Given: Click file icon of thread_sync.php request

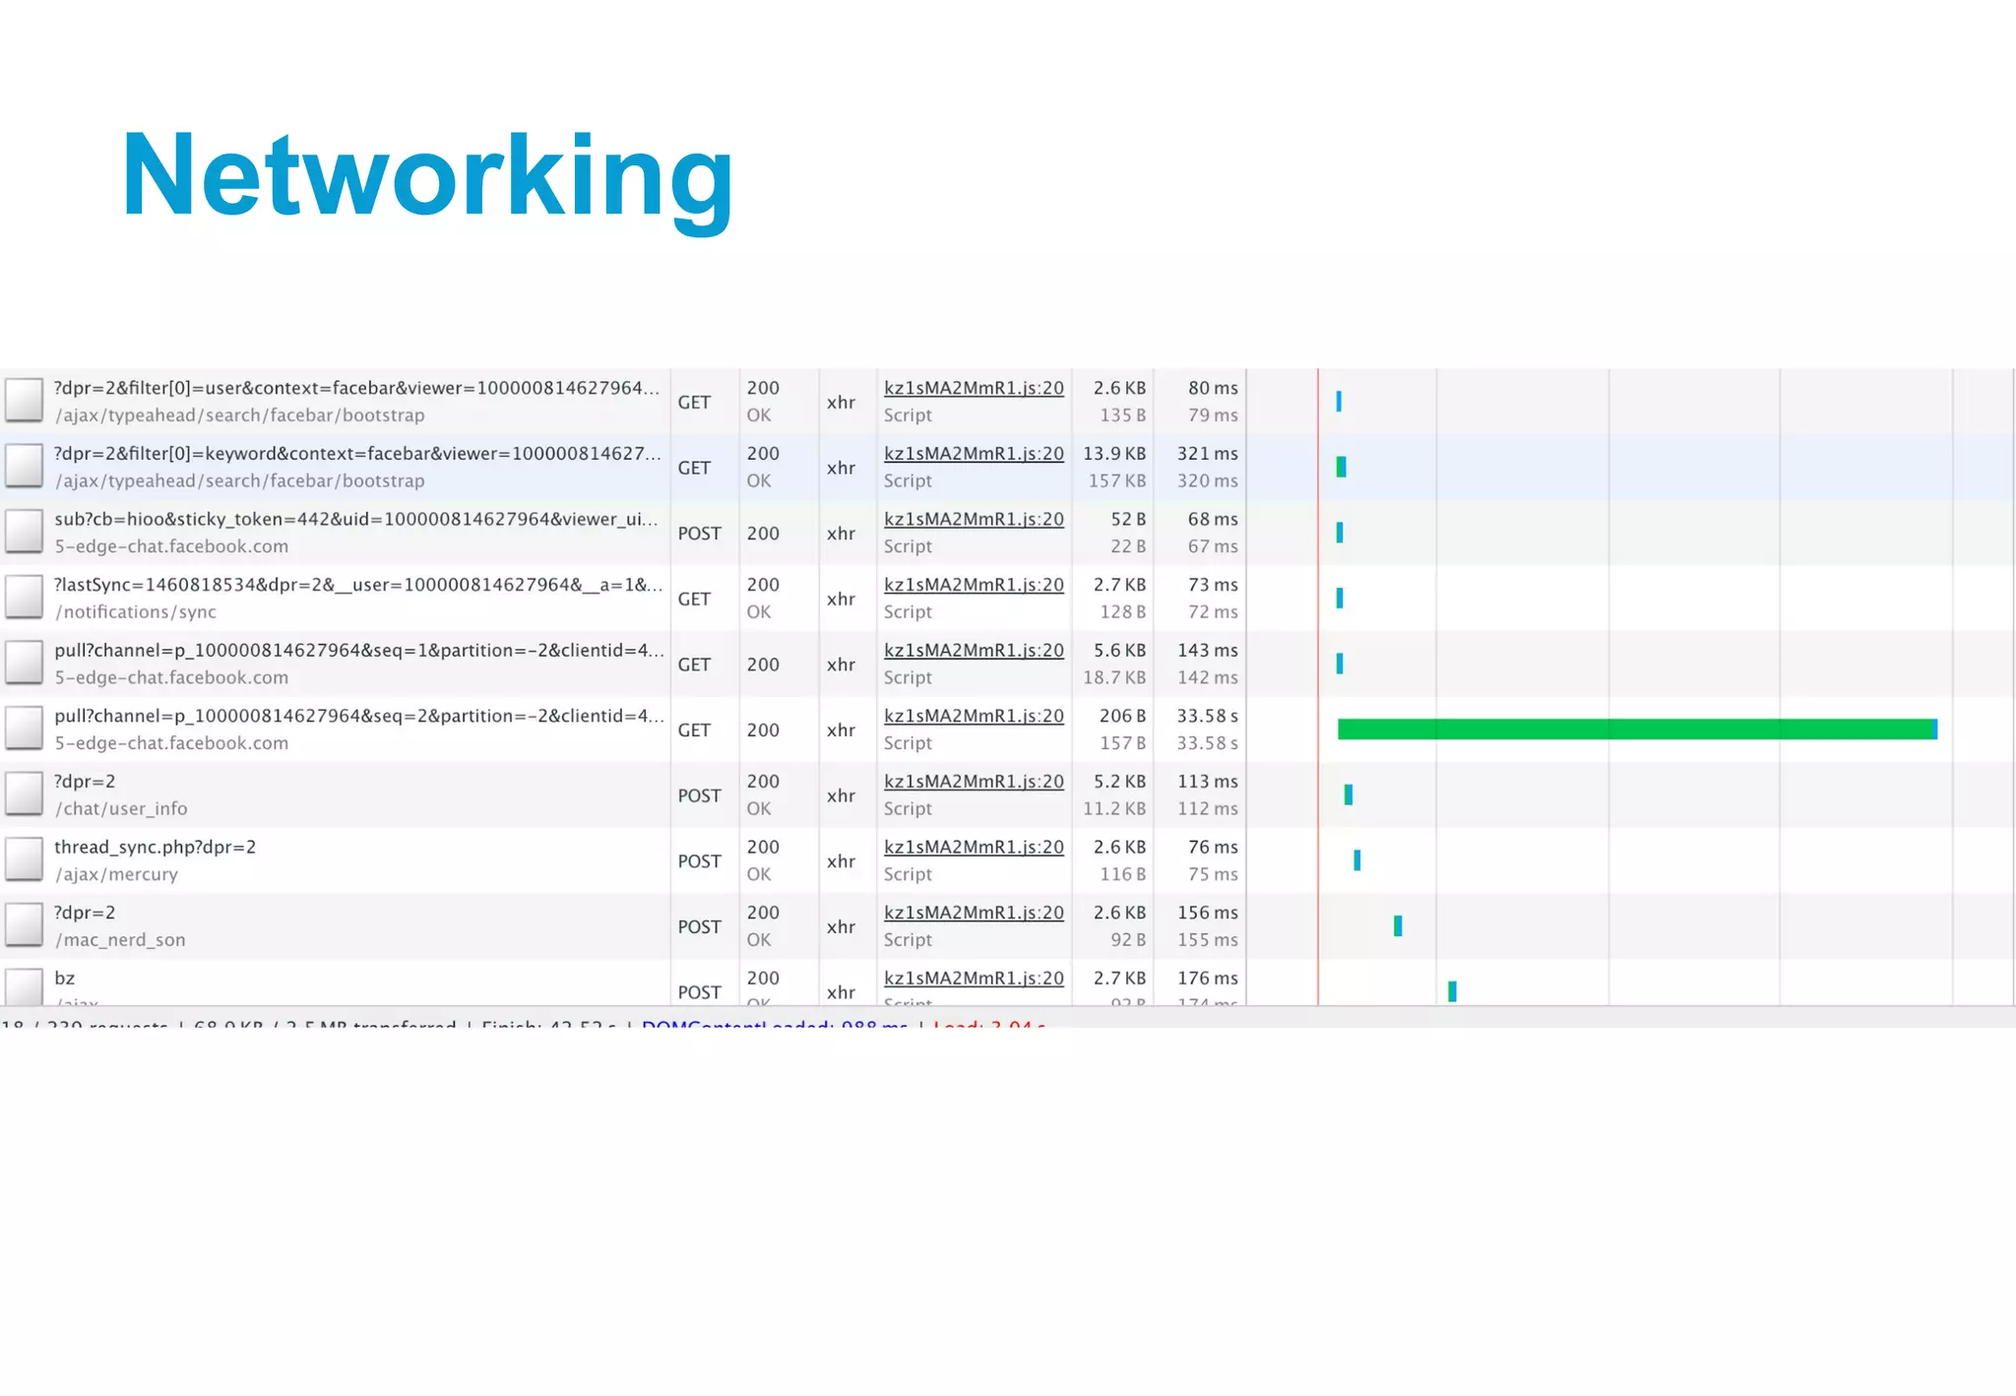Looking at the screenshot, I should pos(24,860).
